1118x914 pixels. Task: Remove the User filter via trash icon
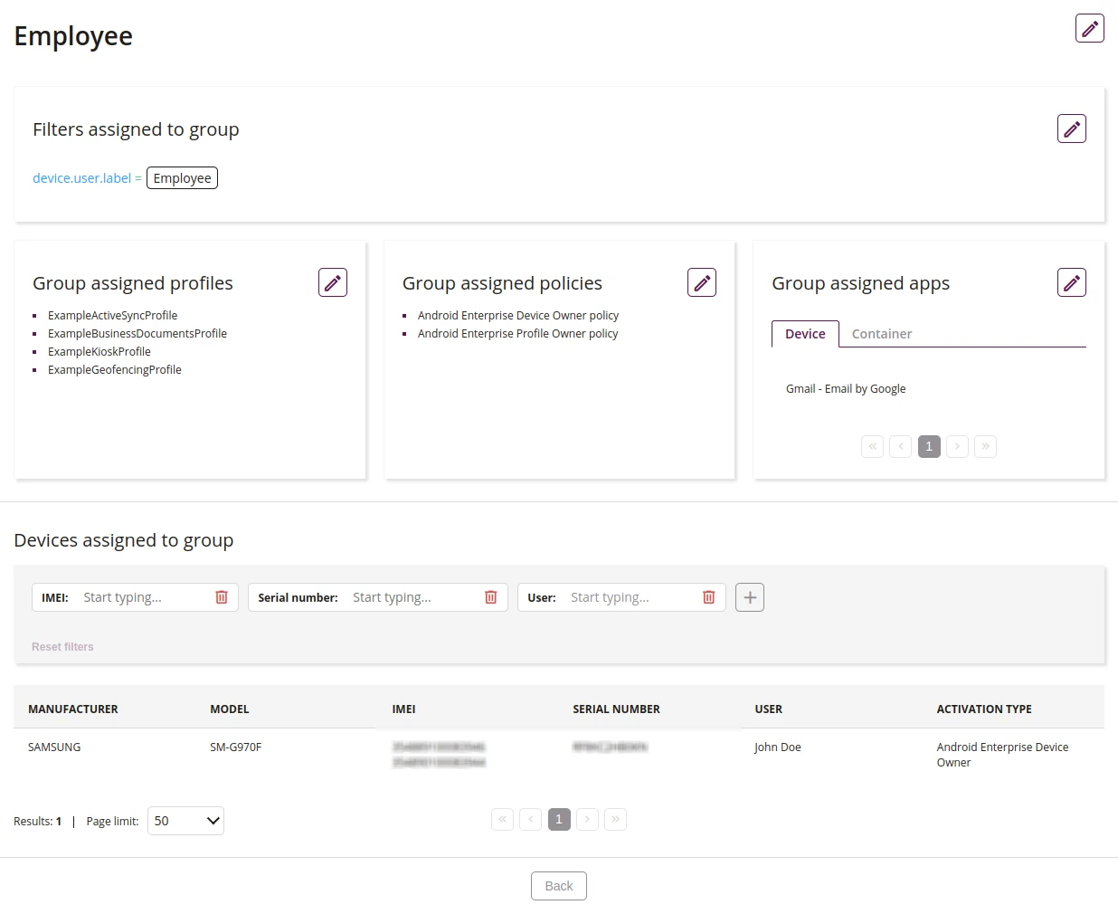tap(709, 597)
